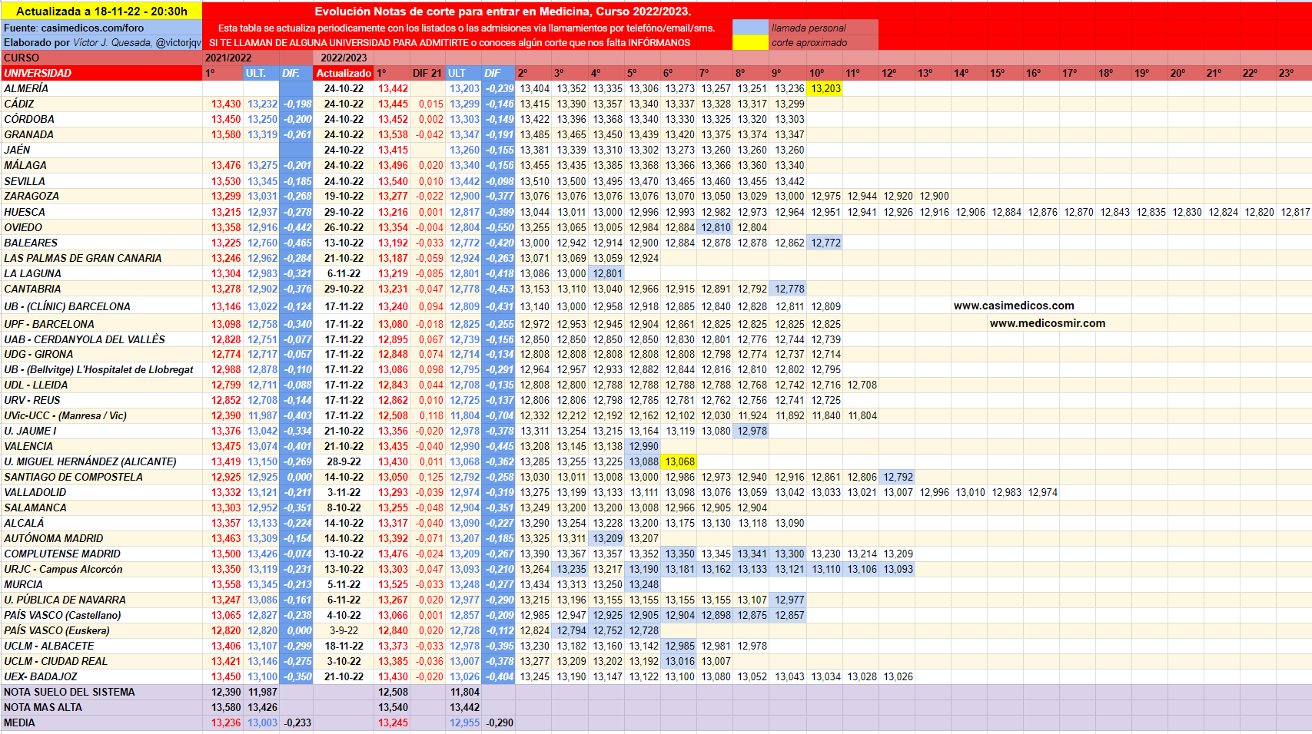This screenshot has width=1312, height=734.
Task: Click the 'MÁLAGA' university cell
Action: coord(101,165)
